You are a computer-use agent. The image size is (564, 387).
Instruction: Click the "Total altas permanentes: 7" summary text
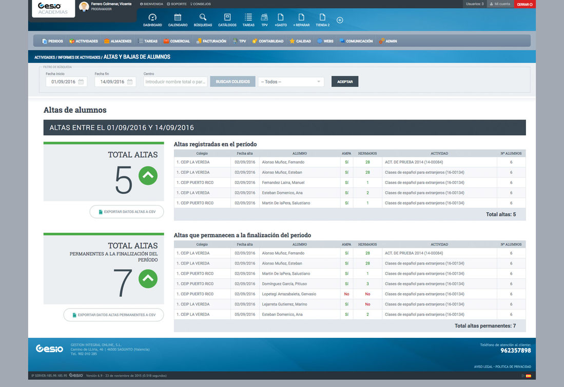[485, 326]
